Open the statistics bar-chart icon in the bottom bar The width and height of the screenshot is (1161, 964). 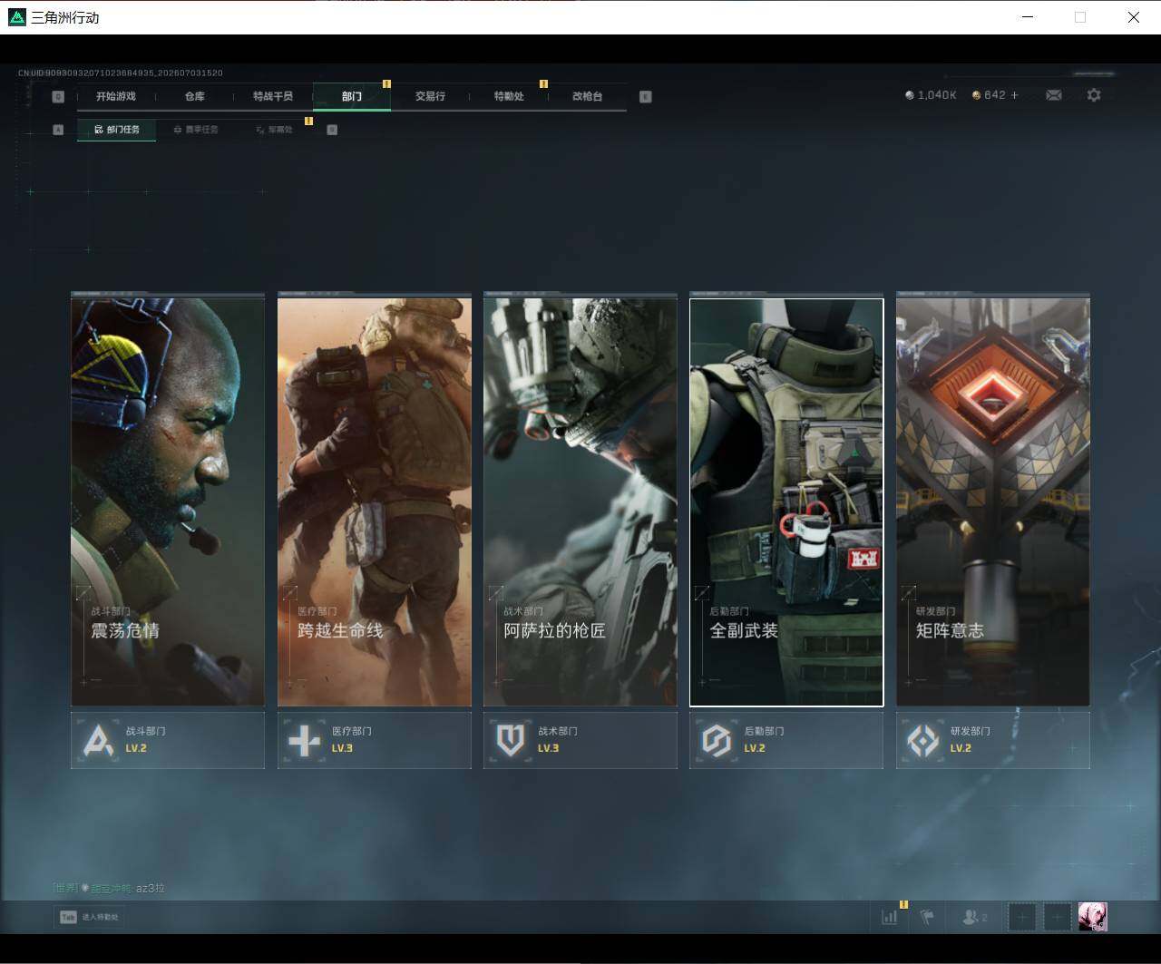889,917
